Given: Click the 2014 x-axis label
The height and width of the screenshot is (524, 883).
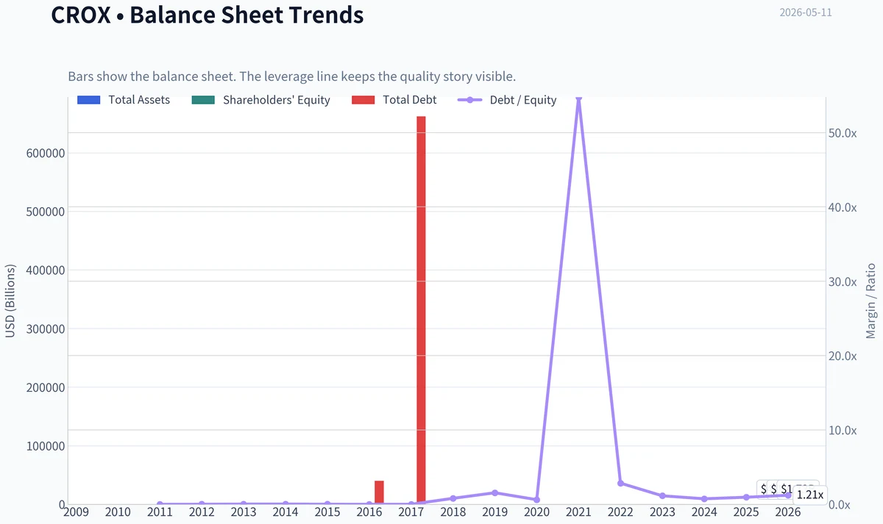Looking at the screenshot, I should [x=286, y=512].
